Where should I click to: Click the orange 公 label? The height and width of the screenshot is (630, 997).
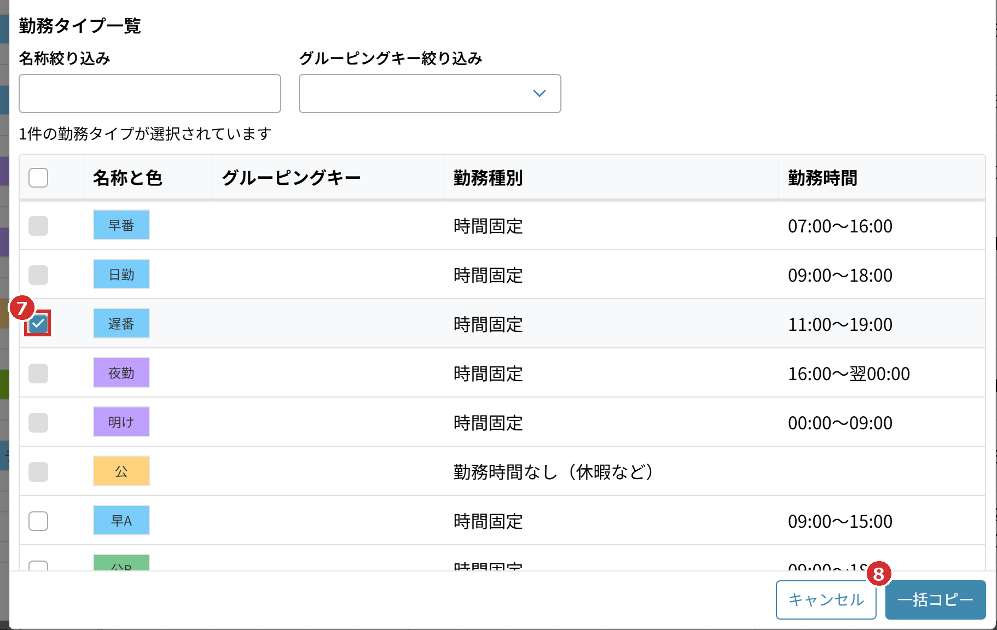point(121,471)
